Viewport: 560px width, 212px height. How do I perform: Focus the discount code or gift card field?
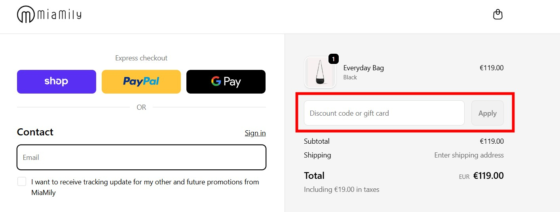[x=384, y=113]
